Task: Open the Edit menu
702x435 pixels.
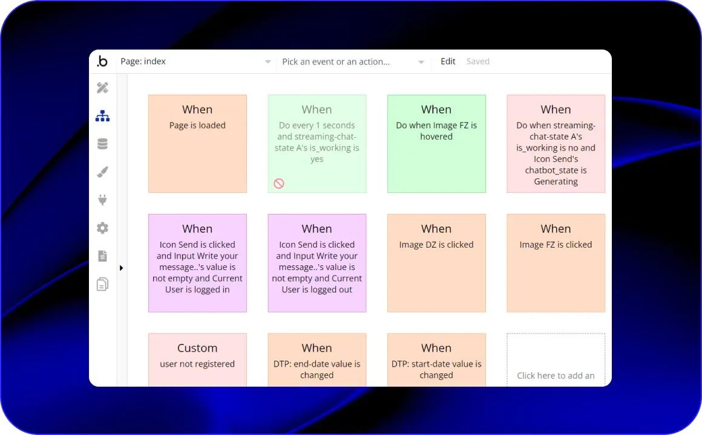Action: [448, 61]
